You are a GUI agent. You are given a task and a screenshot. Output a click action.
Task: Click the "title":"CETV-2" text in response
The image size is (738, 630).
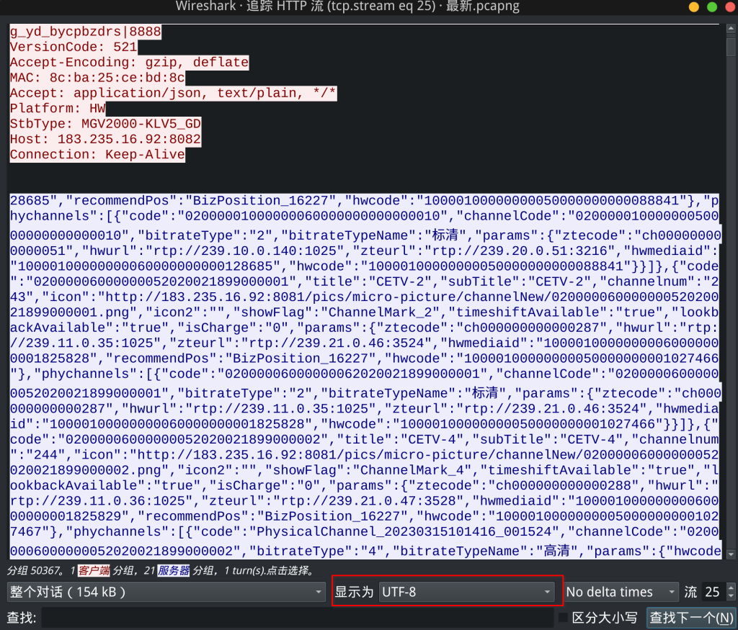(368, 282)
